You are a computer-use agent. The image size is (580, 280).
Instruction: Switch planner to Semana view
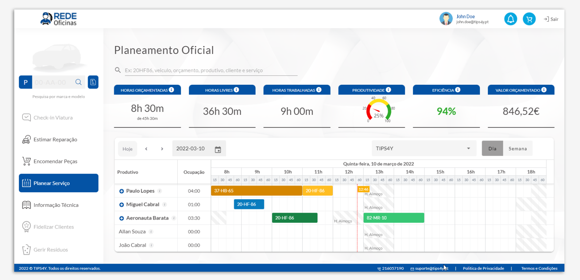[517, 149]
